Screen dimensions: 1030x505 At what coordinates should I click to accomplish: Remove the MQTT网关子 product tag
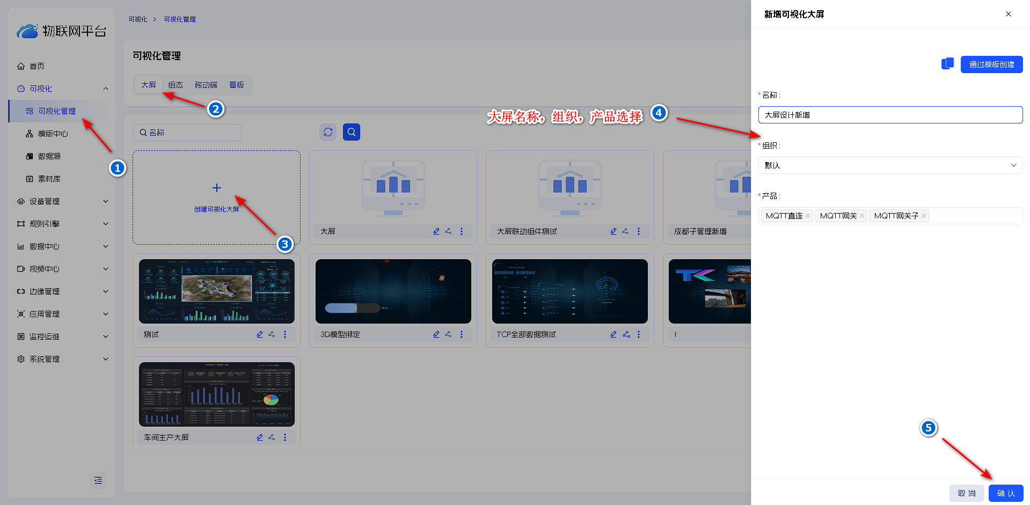coord(923,216)
